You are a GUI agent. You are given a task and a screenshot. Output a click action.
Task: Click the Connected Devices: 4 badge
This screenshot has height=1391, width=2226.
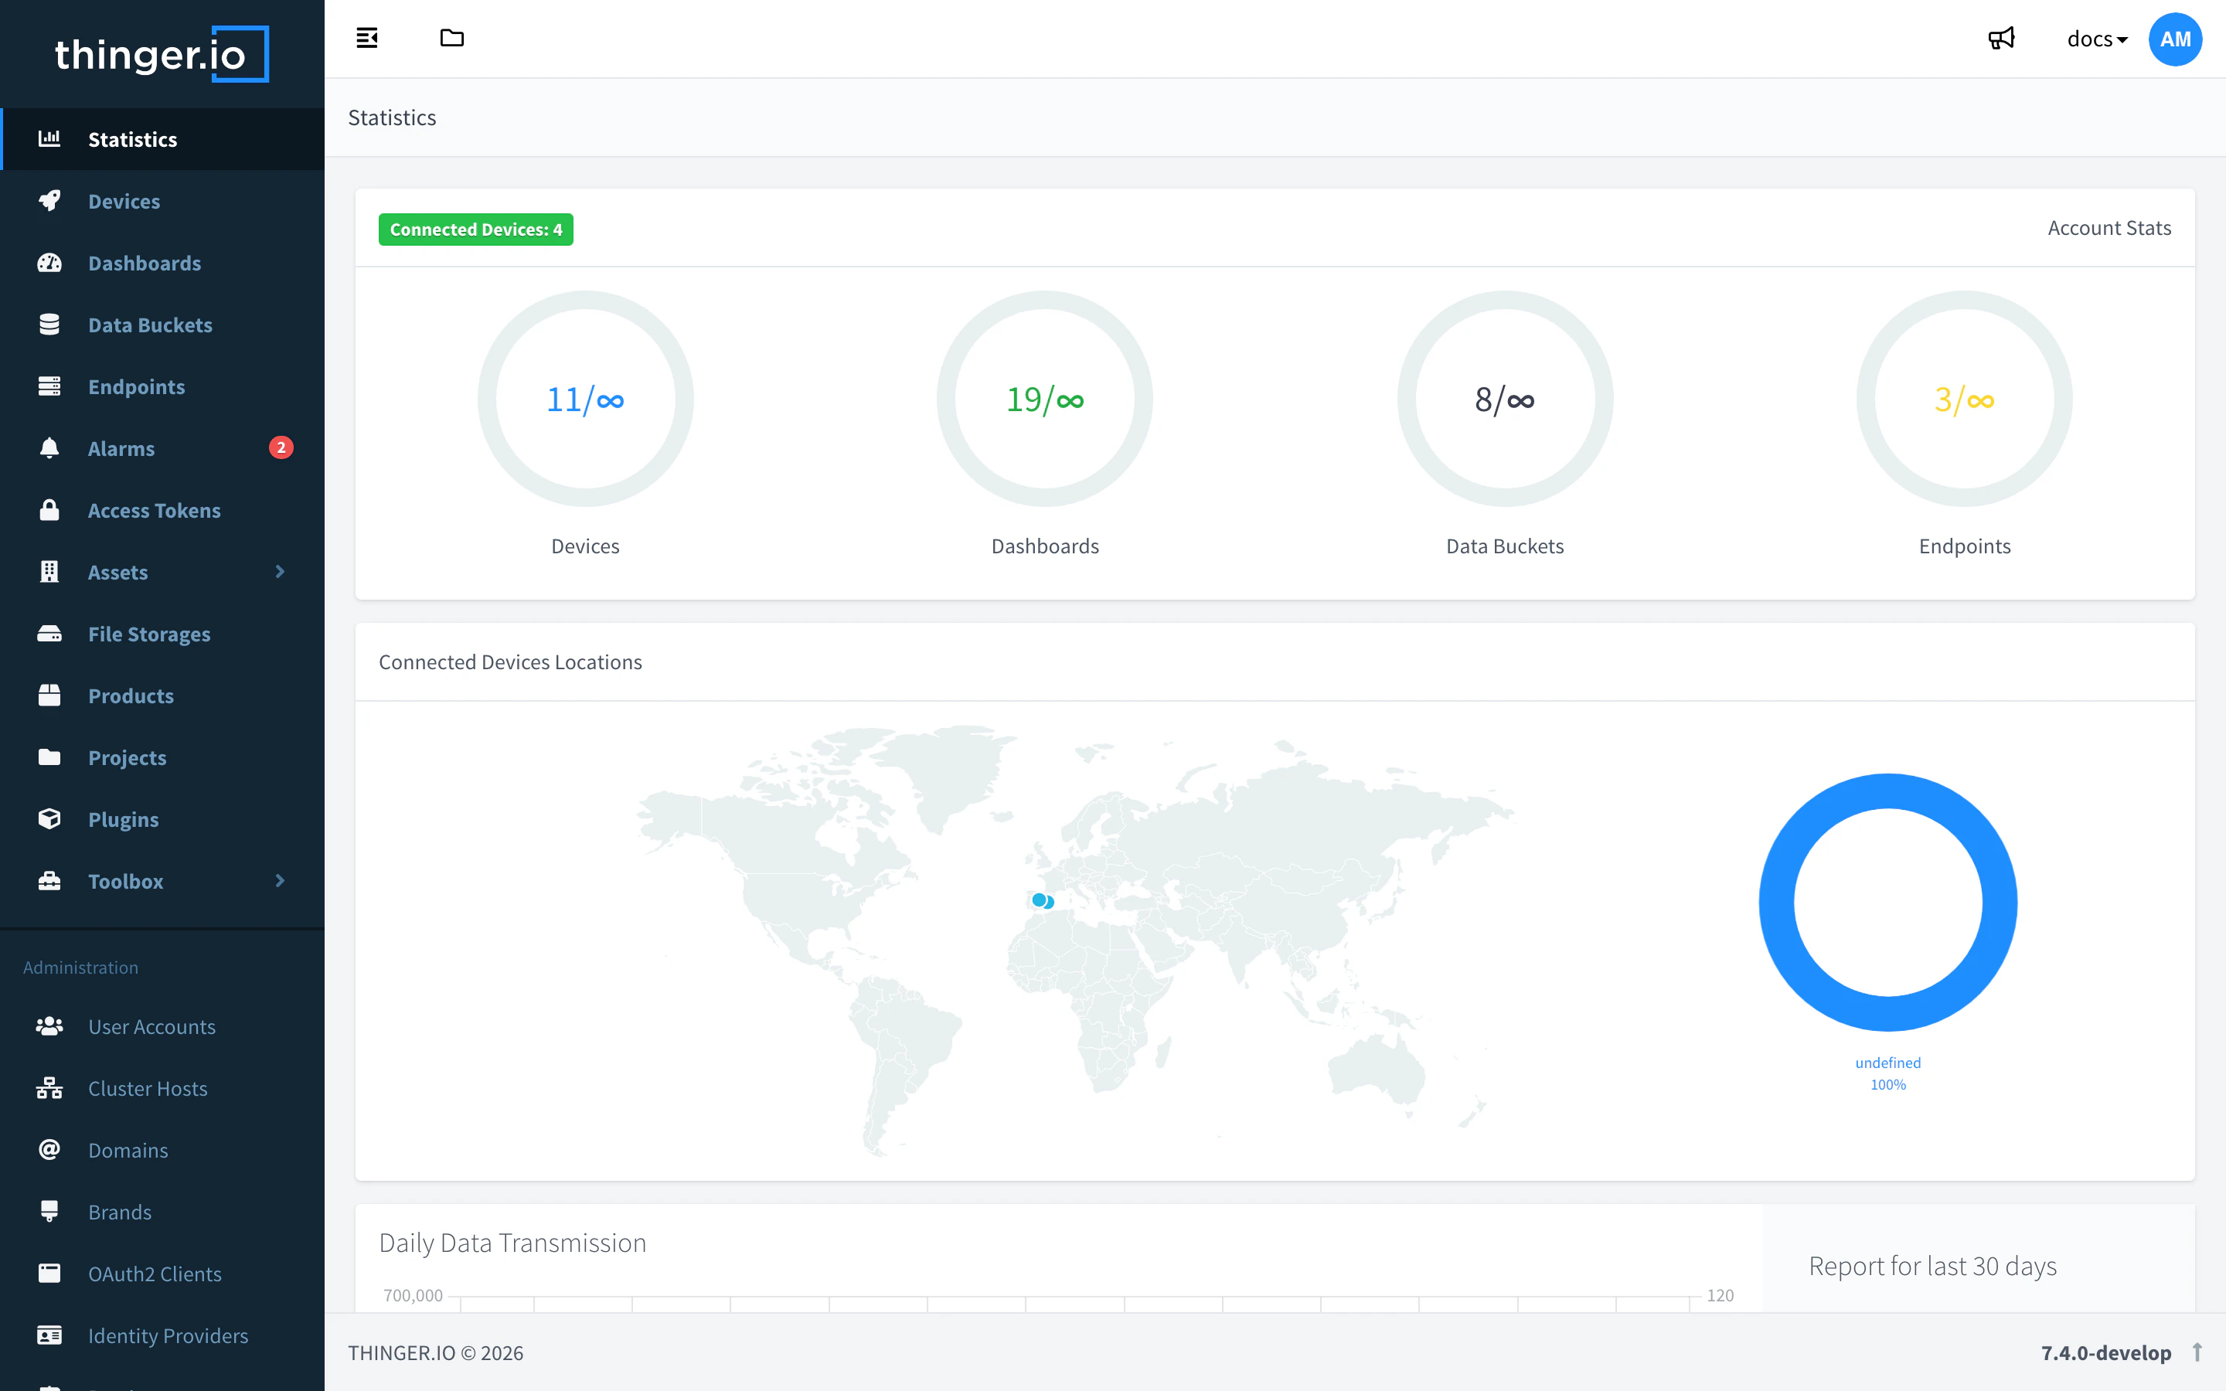tap(475, 229)
